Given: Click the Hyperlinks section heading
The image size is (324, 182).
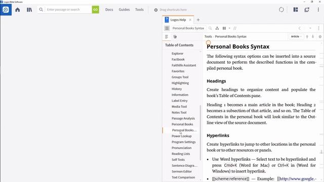Looking at the screenshot, I should click(x=218, y=135).
